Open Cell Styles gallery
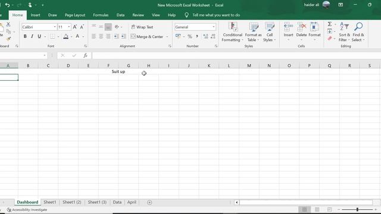Viewport: 381px width, 214px height. click(270, 32)
